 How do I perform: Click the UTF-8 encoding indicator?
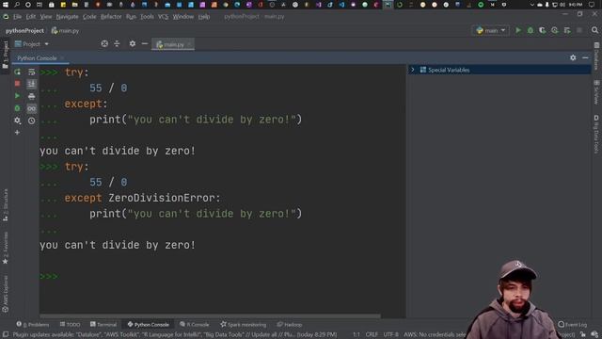click(391, 335)
